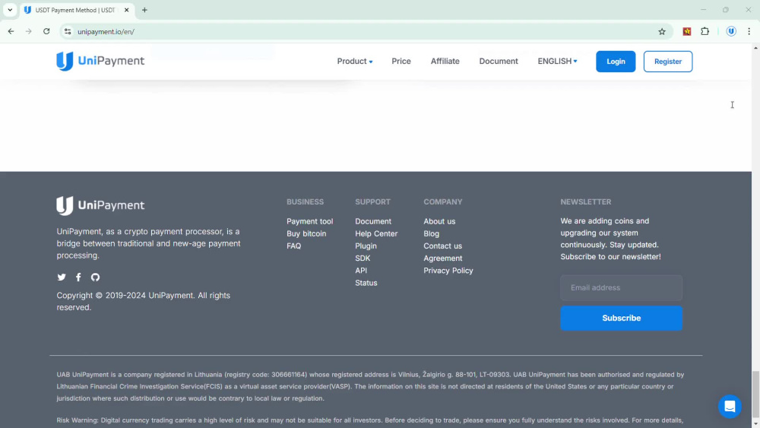Reload the current page
The image size is (760, 428).
pyautogui.click(x=46, y=31)
